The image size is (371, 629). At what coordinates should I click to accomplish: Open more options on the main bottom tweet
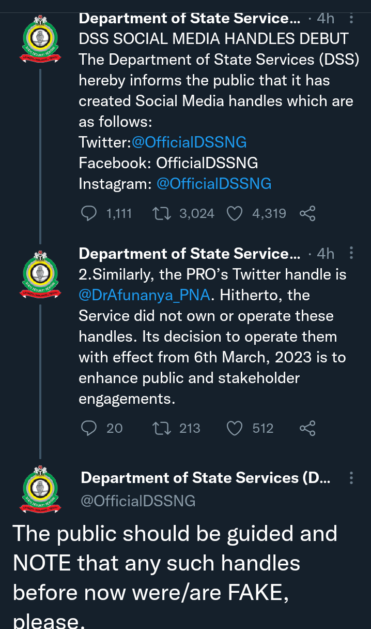click(351, 478)
